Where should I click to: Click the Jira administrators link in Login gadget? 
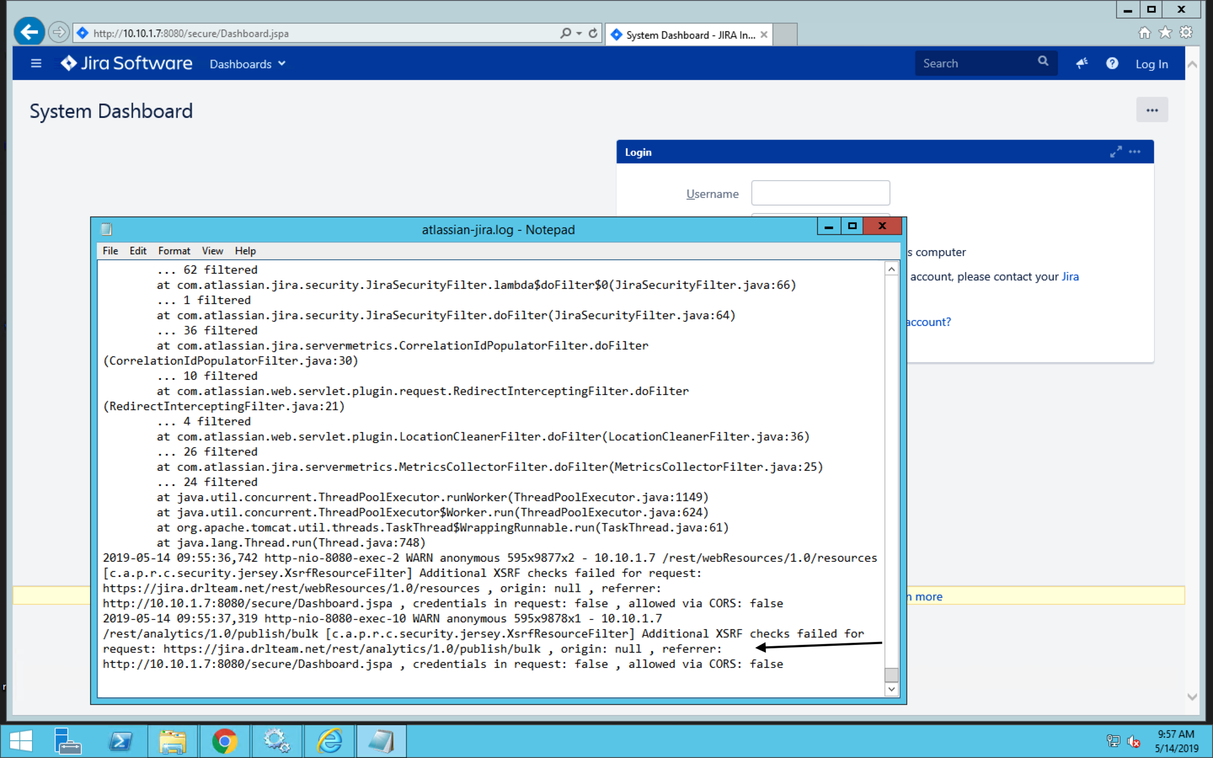[x=1070, y=276]
